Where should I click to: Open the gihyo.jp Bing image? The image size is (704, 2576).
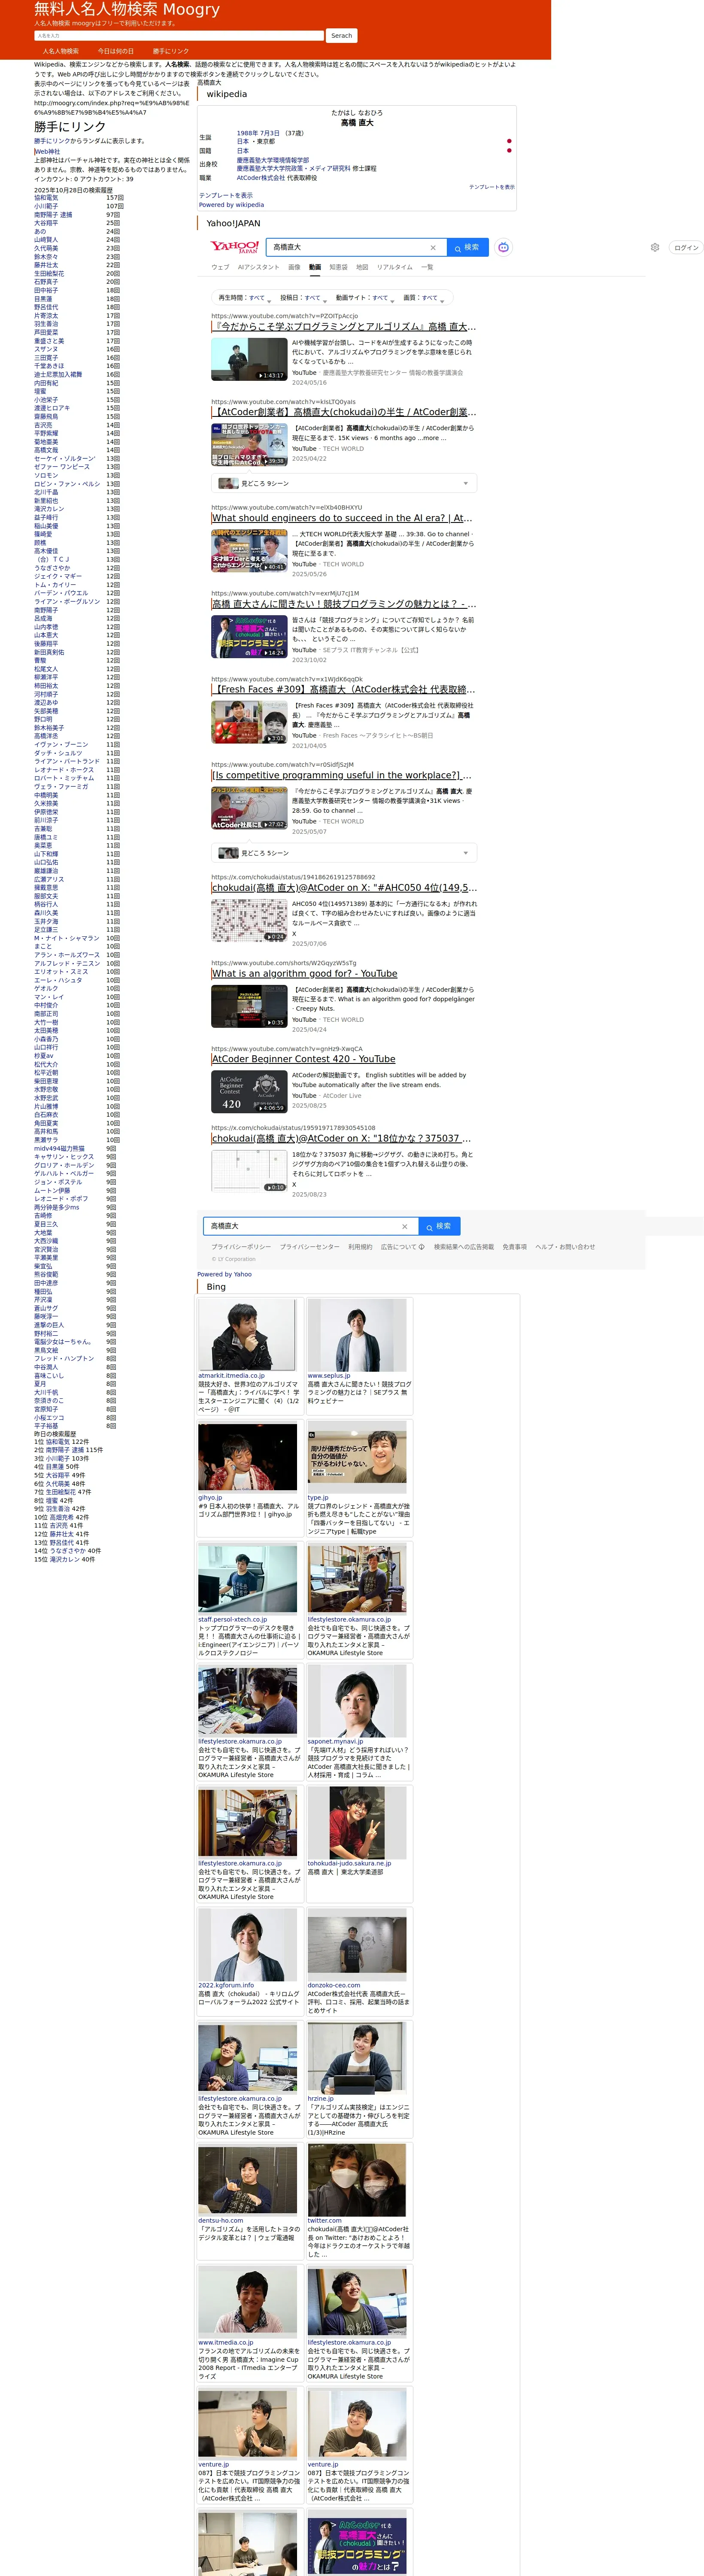247,1457
